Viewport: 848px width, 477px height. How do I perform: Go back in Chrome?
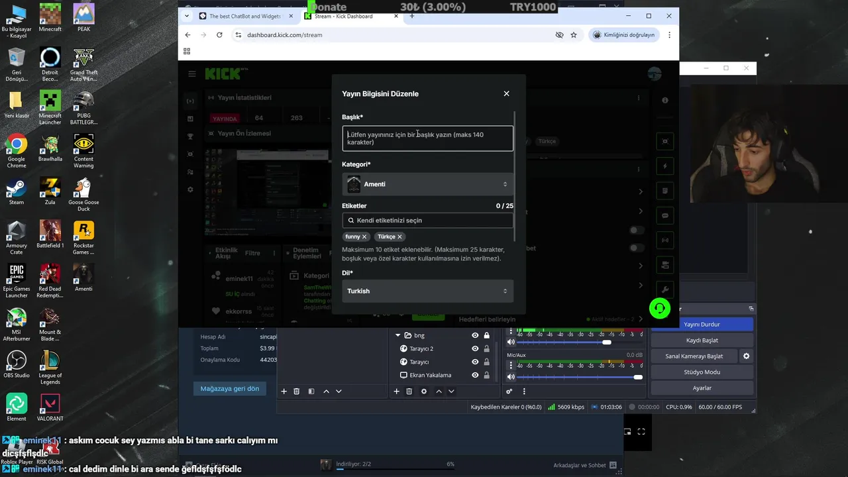(187, 35)
